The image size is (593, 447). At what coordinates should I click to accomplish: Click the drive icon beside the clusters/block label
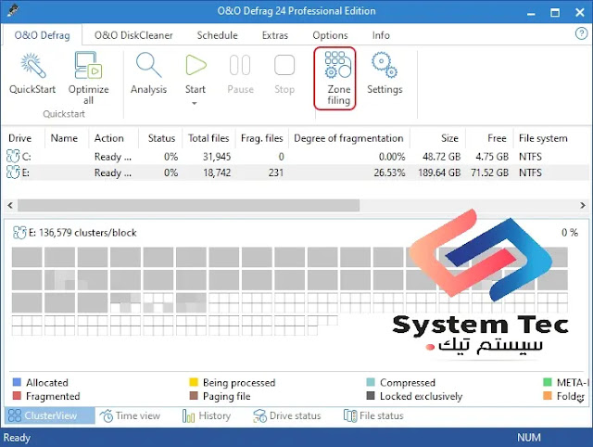click(19, 233)
